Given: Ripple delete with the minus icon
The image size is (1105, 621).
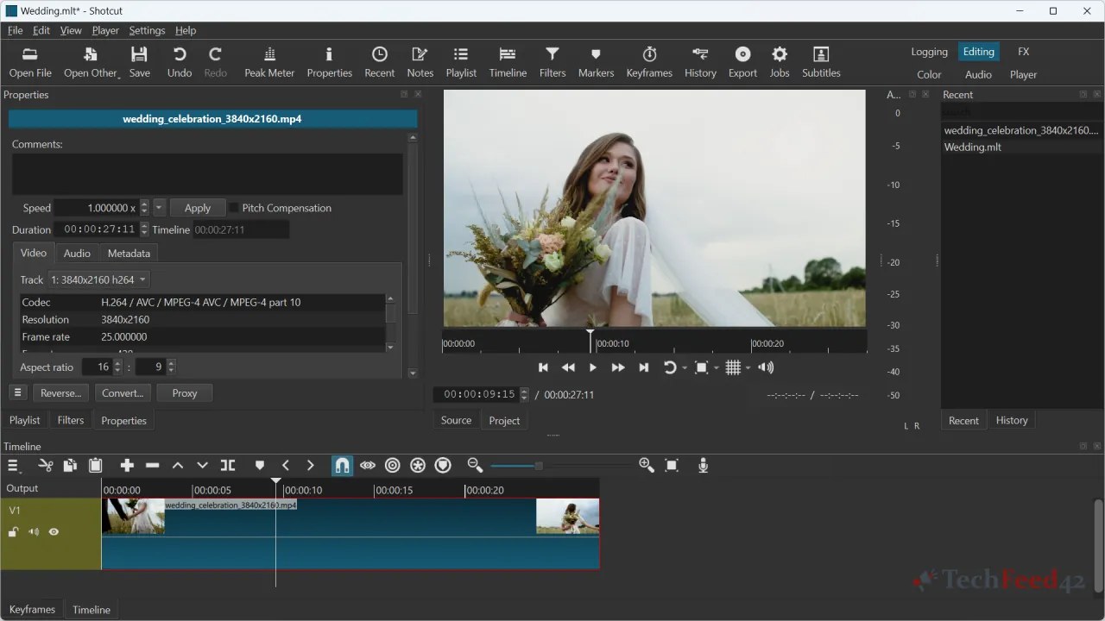Looking at the screenshot, I should (153, 466).
